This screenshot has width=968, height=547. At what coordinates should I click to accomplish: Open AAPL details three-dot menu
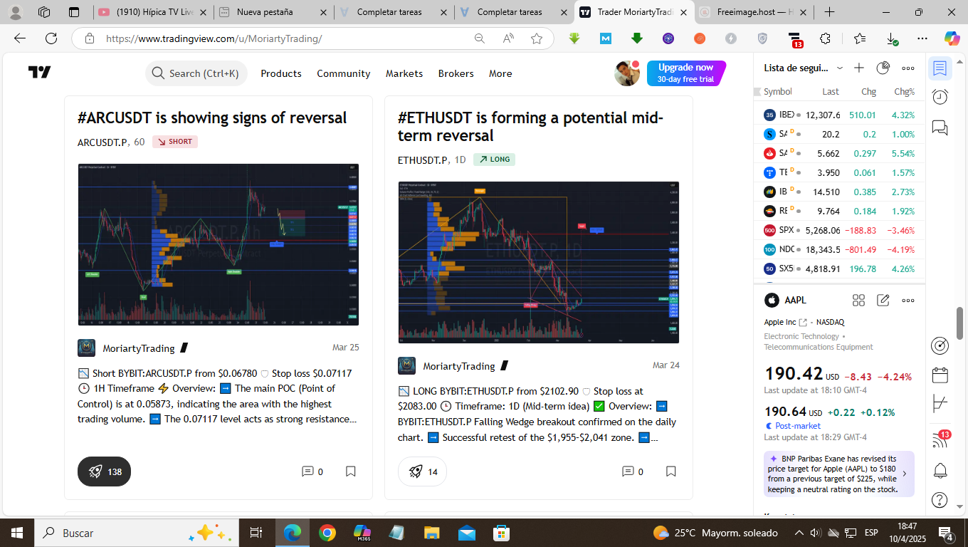[x=908, y=301]
